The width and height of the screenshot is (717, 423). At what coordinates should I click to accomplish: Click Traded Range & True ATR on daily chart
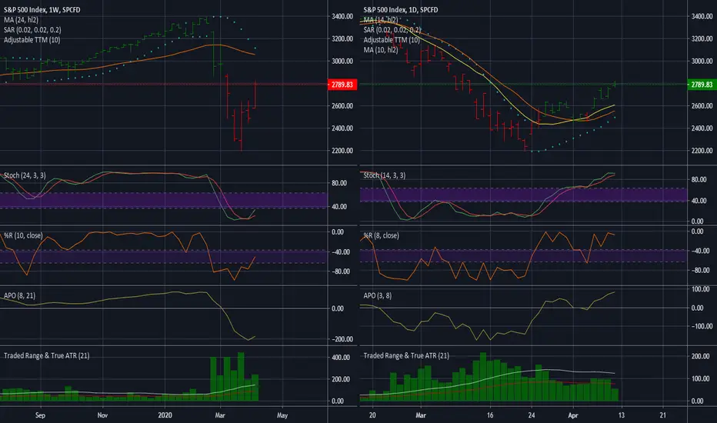coord(406,355)
